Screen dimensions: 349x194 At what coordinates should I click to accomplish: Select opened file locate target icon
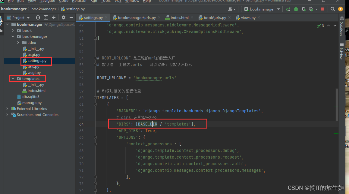pos(38,17)
